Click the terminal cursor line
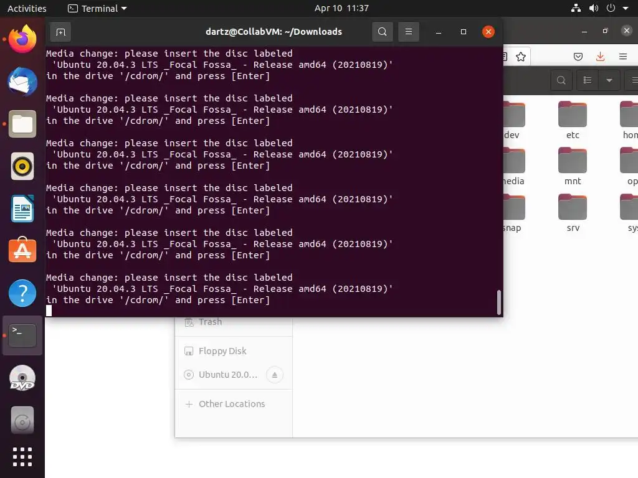 pyautogui.click(x=49, y=311)
